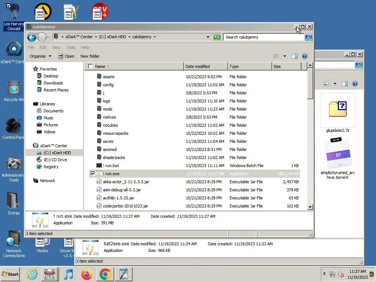376x282 pixels.
Task: Open the View menu
Action: (56, 47)
